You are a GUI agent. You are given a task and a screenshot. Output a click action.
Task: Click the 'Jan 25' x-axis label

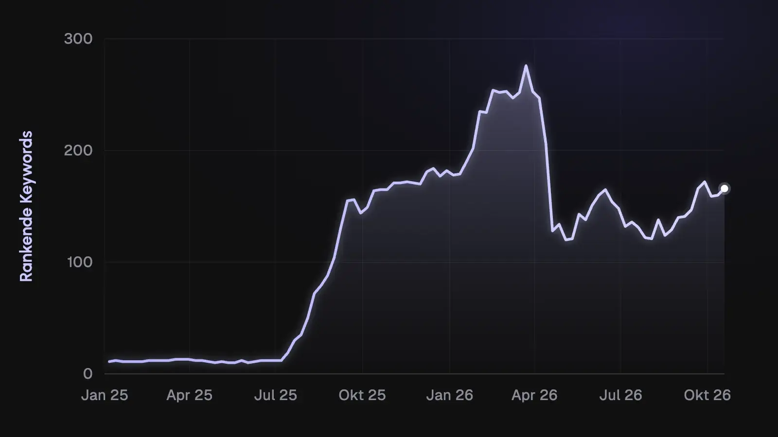[105, 395]
